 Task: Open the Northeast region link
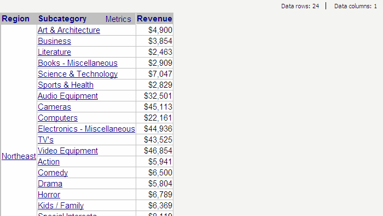[x=19, y=156]
